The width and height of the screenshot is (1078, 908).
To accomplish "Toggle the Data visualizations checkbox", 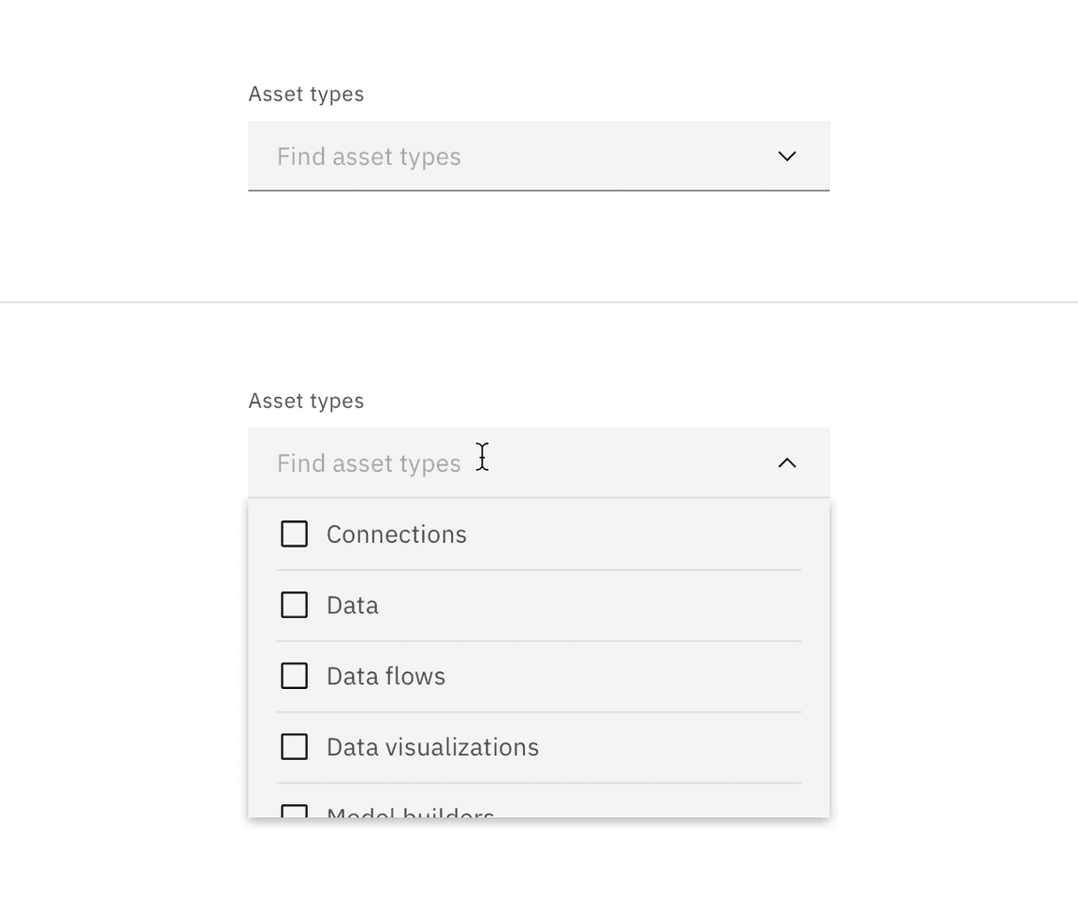I will (295, 747).
